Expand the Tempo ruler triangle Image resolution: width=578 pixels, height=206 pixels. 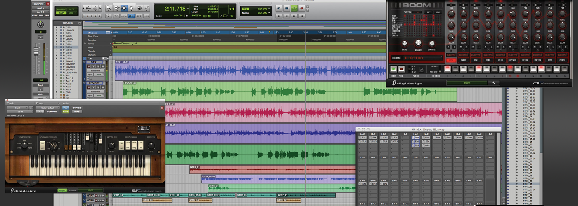coord(85,43)
